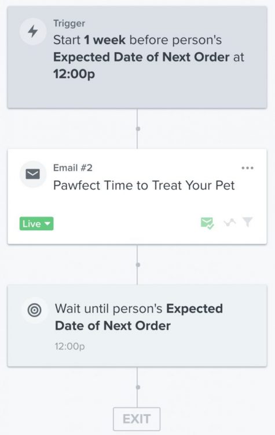The height and width of the screenshot is (435, 275).
Task: Click the dropdown arrow beside Live
Action: click(47, 223)
